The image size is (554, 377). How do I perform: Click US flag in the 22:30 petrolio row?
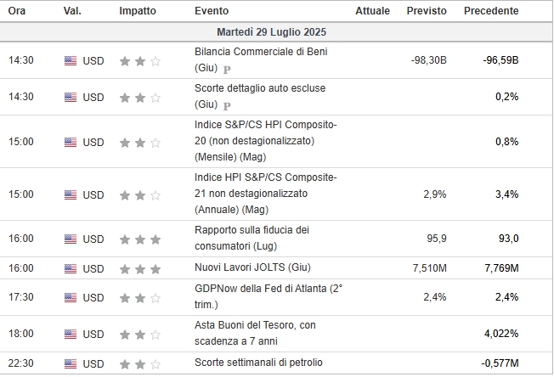(71, 363)
